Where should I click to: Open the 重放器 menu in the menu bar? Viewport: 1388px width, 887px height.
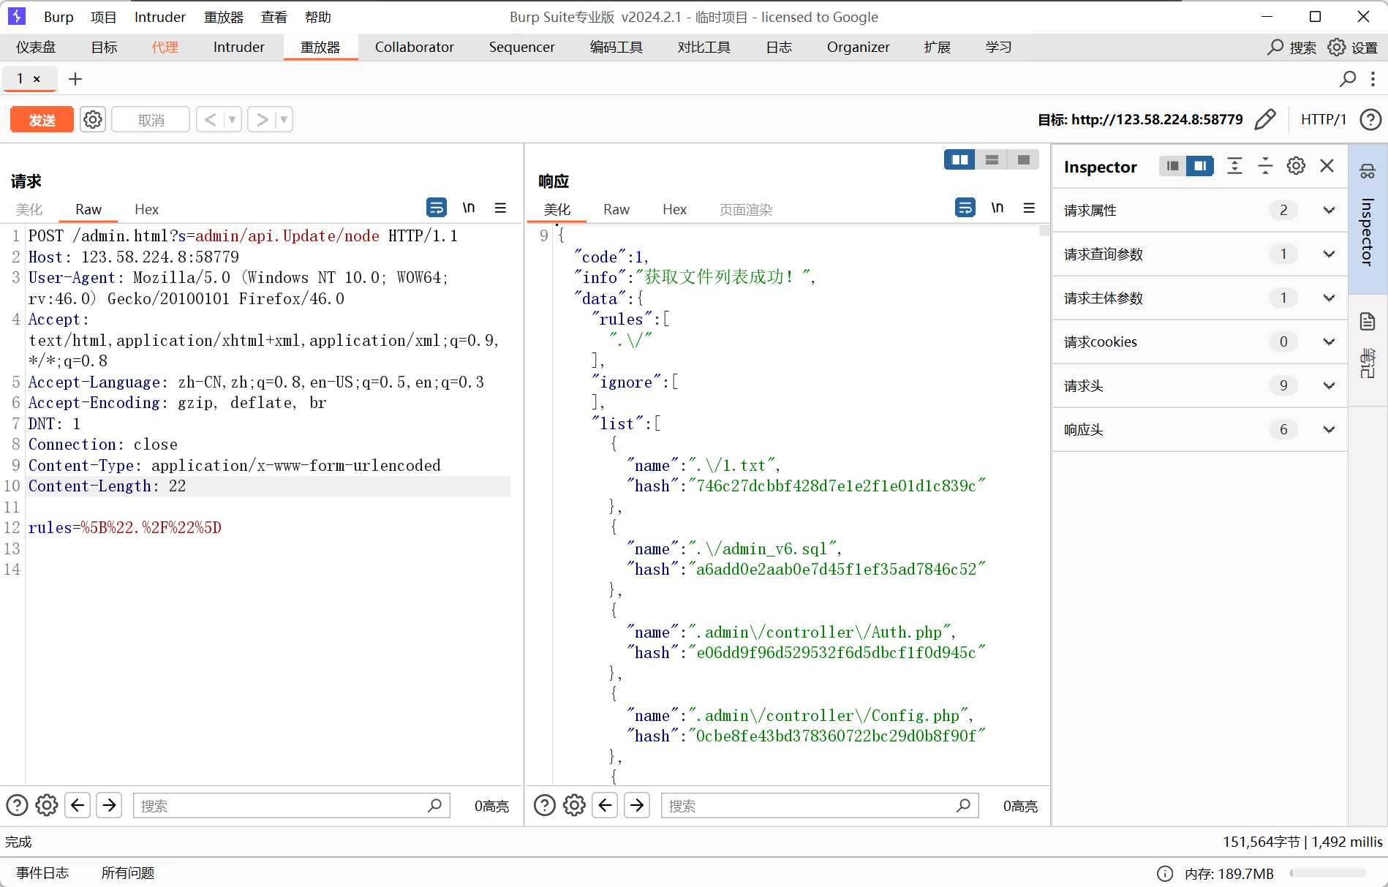(223, 16)
